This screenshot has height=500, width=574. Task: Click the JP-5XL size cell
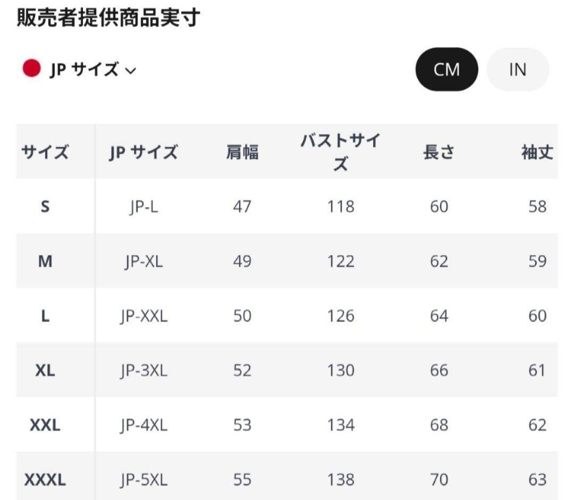click(x=143, y=480)
